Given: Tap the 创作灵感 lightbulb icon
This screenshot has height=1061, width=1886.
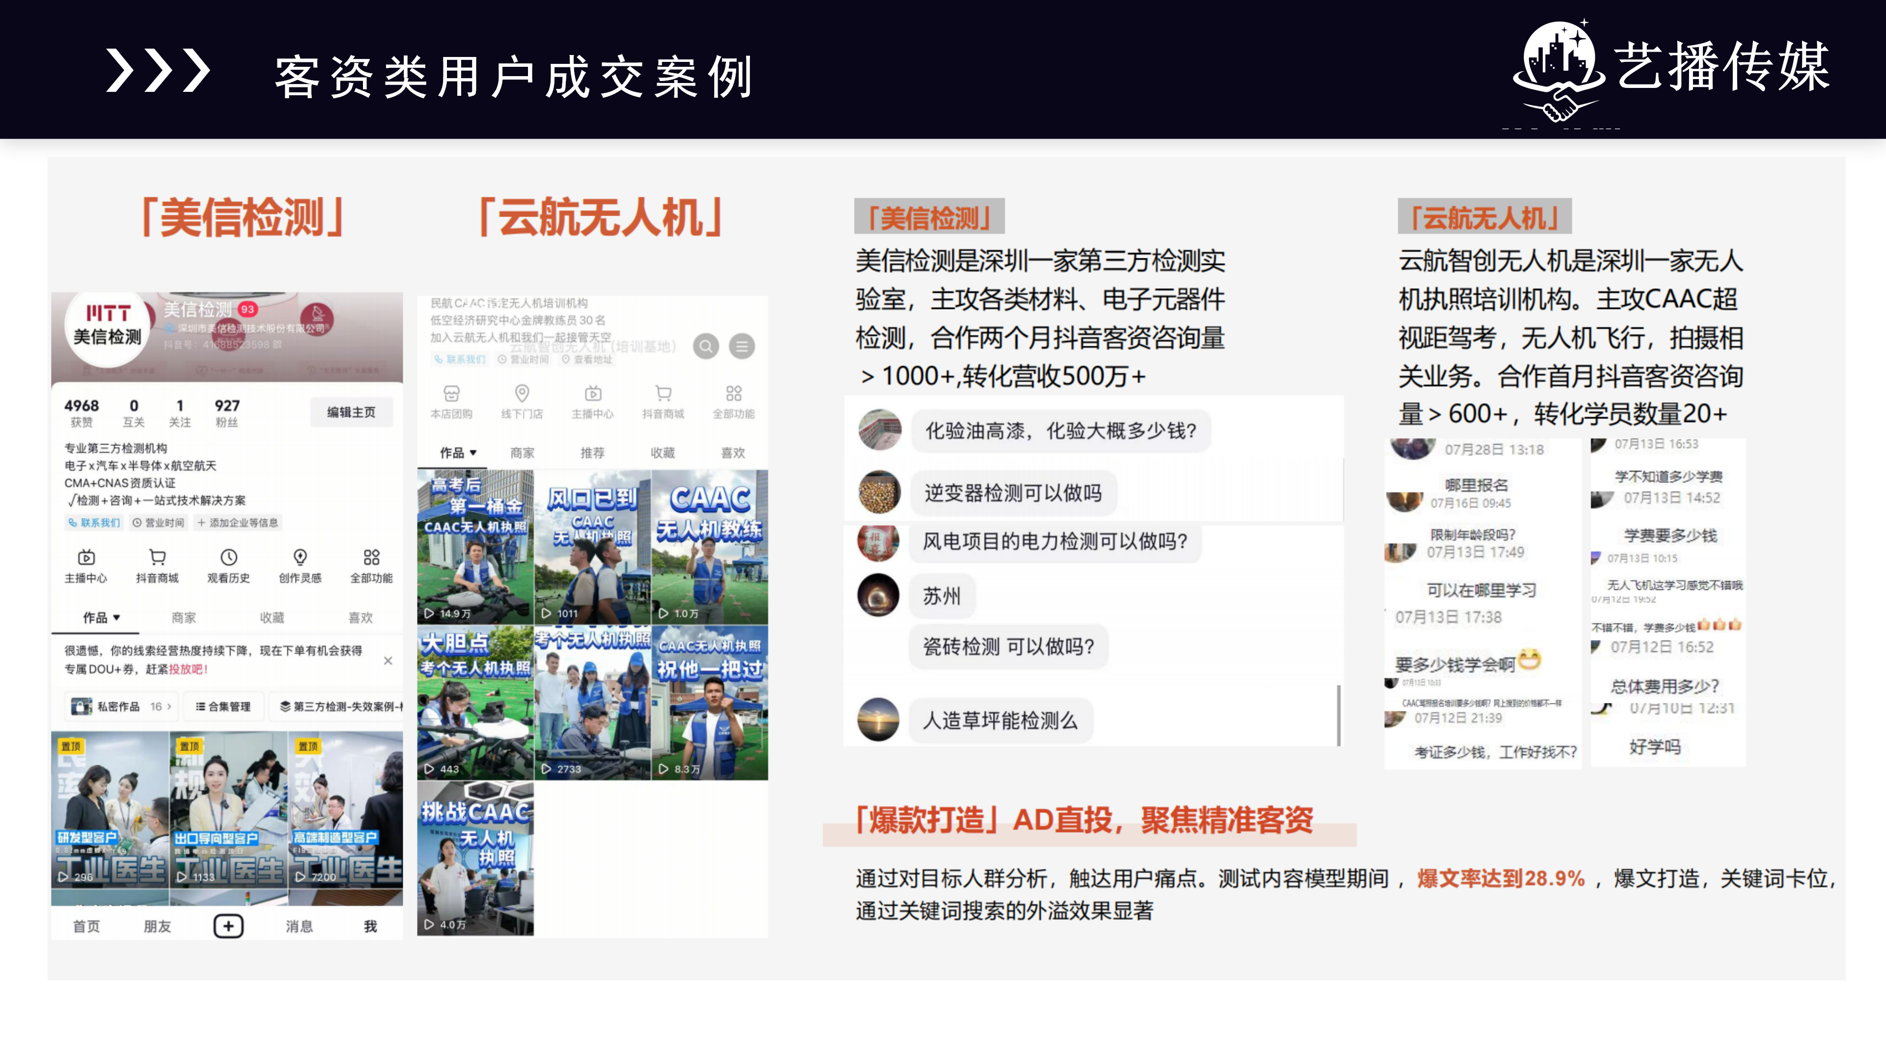Looking at the screenshot, I should coord(300,558).
